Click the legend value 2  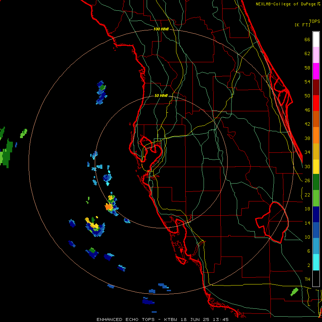[308, 265]
